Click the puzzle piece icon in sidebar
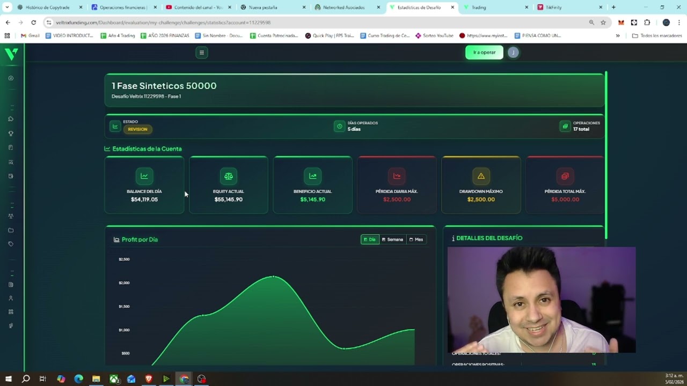 [11, 119]
